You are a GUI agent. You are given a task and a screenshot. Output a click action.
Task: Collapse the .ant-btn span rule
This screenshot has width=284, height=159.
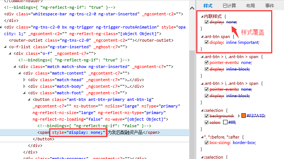pyautogui.click(x=202, y=37)
